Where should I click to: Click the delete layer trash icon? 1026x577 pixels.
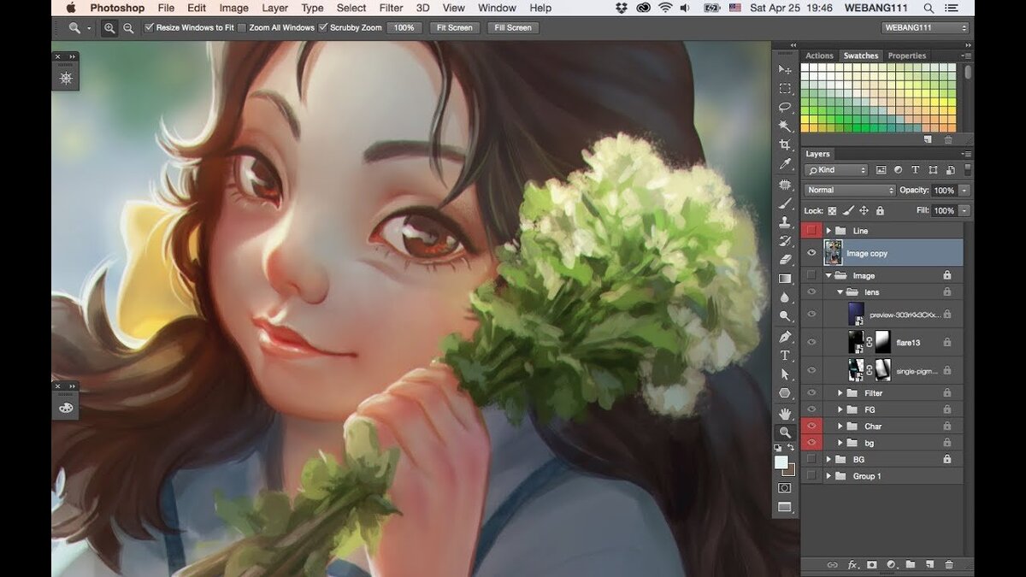coord(949,565)
